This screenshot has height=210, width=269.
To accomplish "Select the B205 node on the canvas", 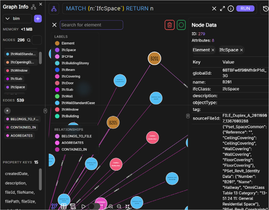I will (113, 123).
